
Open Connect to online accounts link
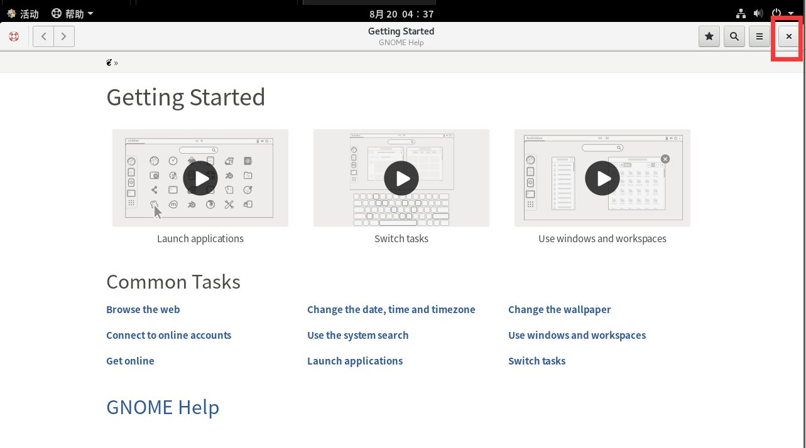[x=169, y=335]
